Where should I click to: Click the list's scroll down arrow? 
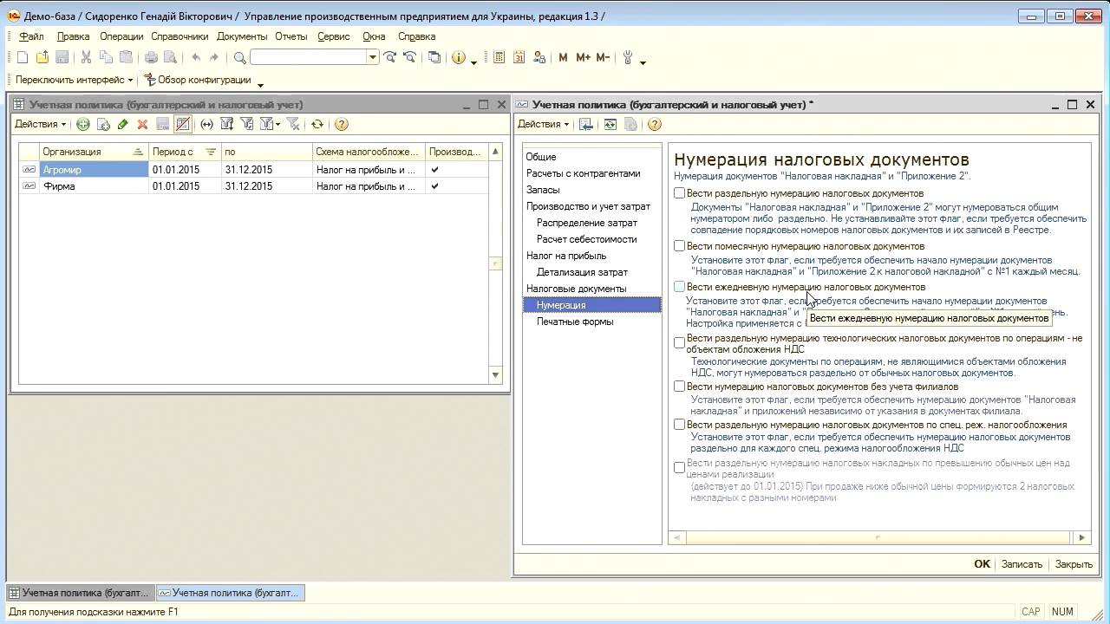click(495, 375)
